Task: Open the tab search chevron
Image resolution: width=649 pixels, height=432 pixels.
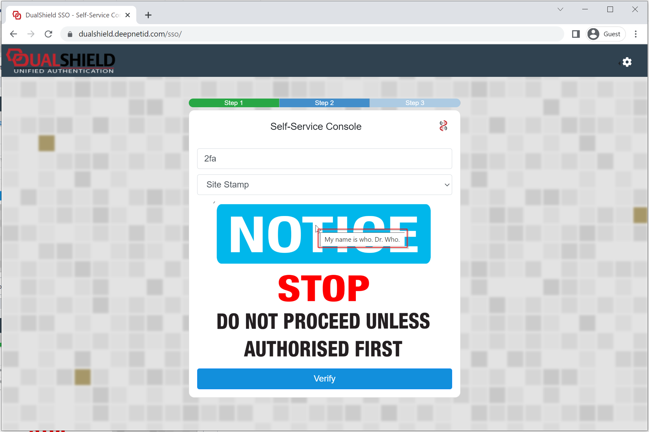Action: pyautogui.click(x=560, y=9)
